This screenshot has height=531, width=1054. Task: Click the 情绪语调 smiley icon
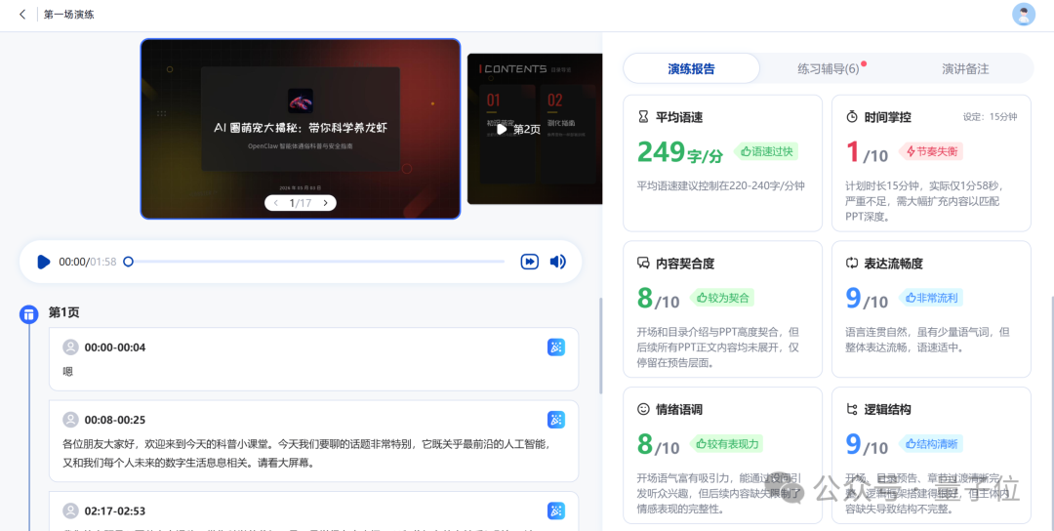tap(643, 409)
